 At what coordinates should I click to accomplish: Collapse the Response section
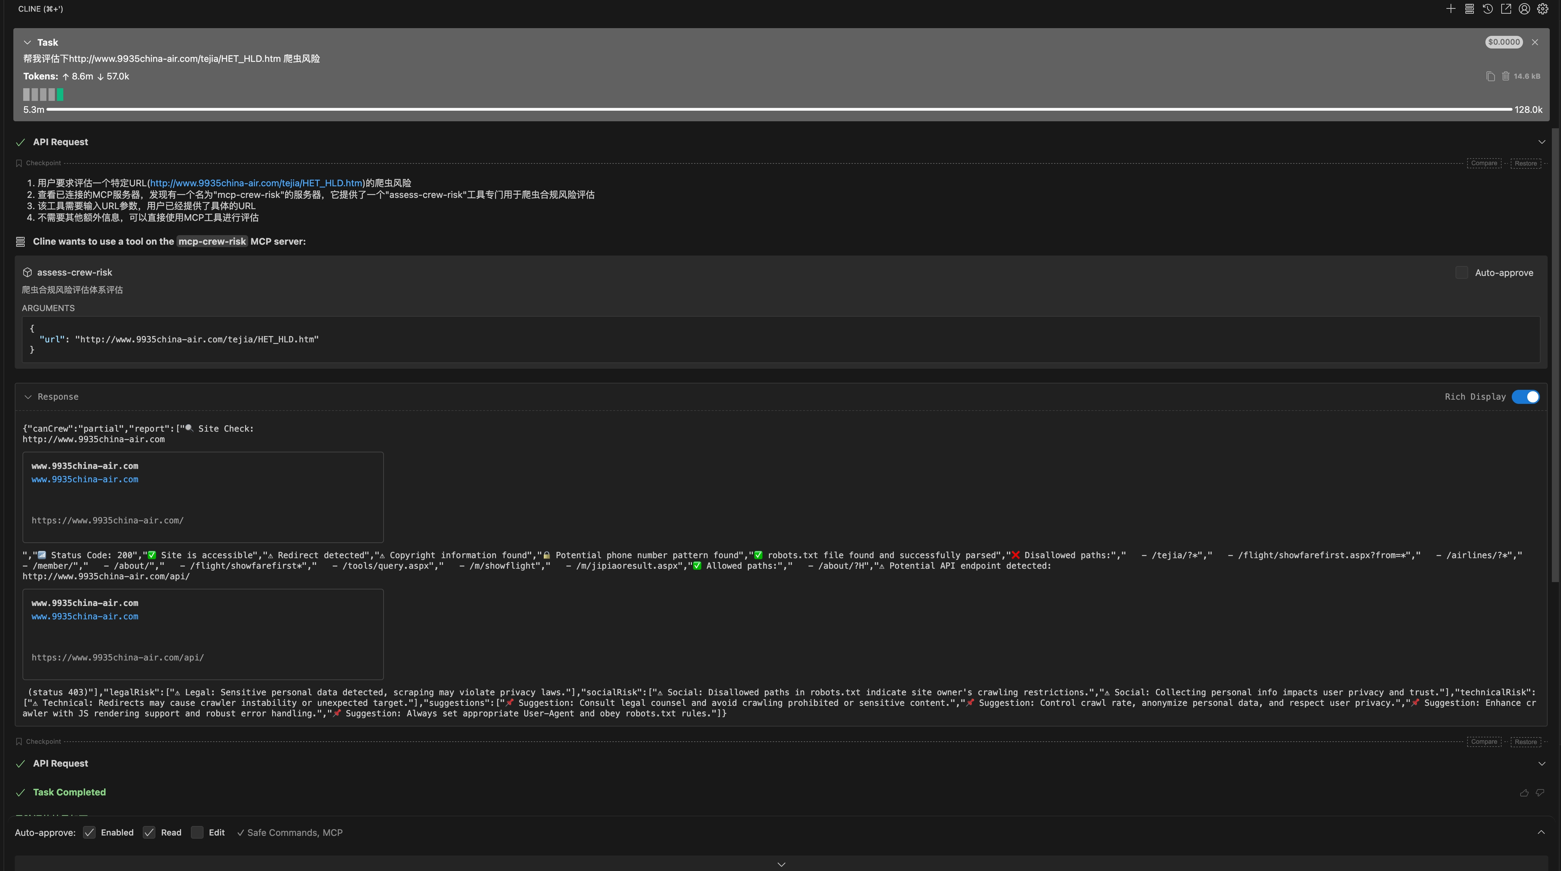[28, 397]
